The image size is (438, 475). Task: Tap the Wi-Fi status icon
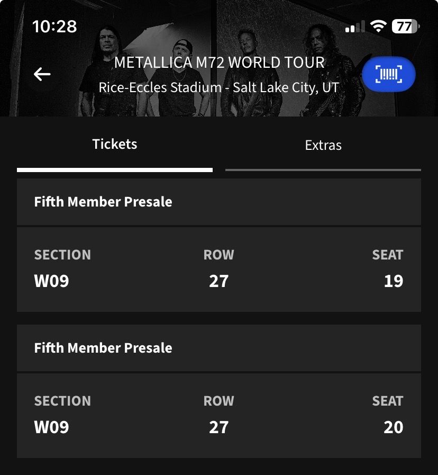pos(378,26)
